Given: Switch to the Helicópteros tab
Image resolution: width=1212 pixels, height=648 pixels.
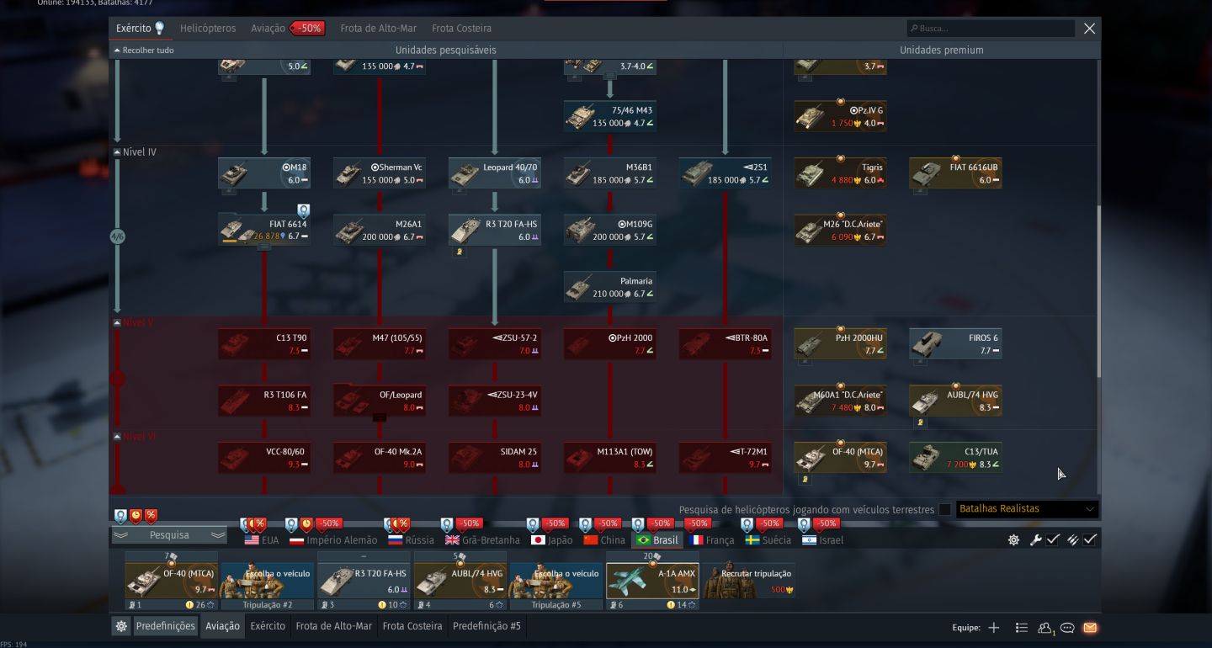Looking at the screenshot, I should [208, 29].
